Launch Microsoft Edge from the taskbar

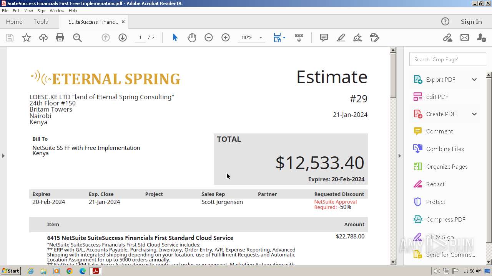coord(83,271)
